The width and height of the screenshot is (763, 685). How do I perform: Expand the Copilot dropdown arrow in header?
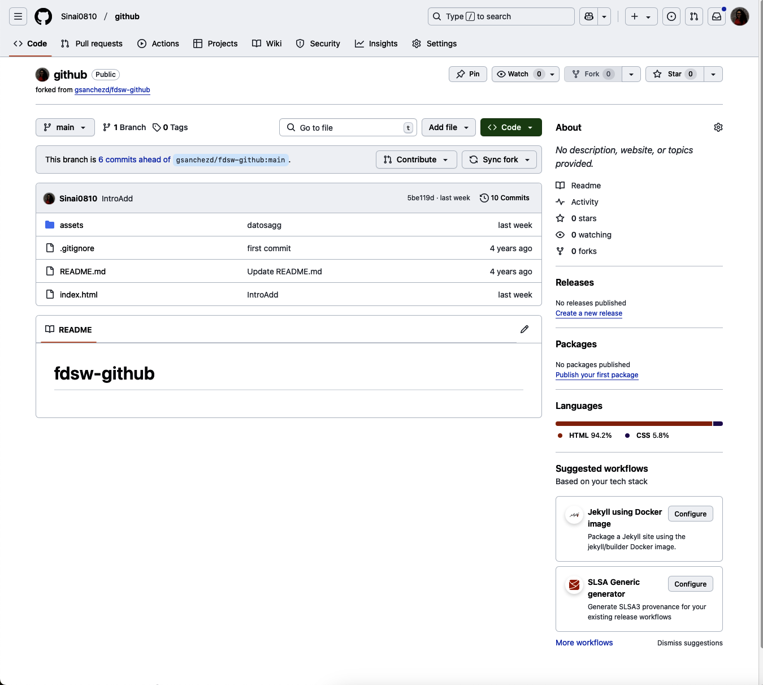pos(604,16)
